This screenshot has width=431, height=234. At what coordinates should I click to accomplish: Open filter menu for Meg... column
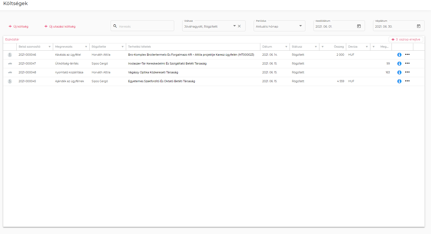(374, 47)
